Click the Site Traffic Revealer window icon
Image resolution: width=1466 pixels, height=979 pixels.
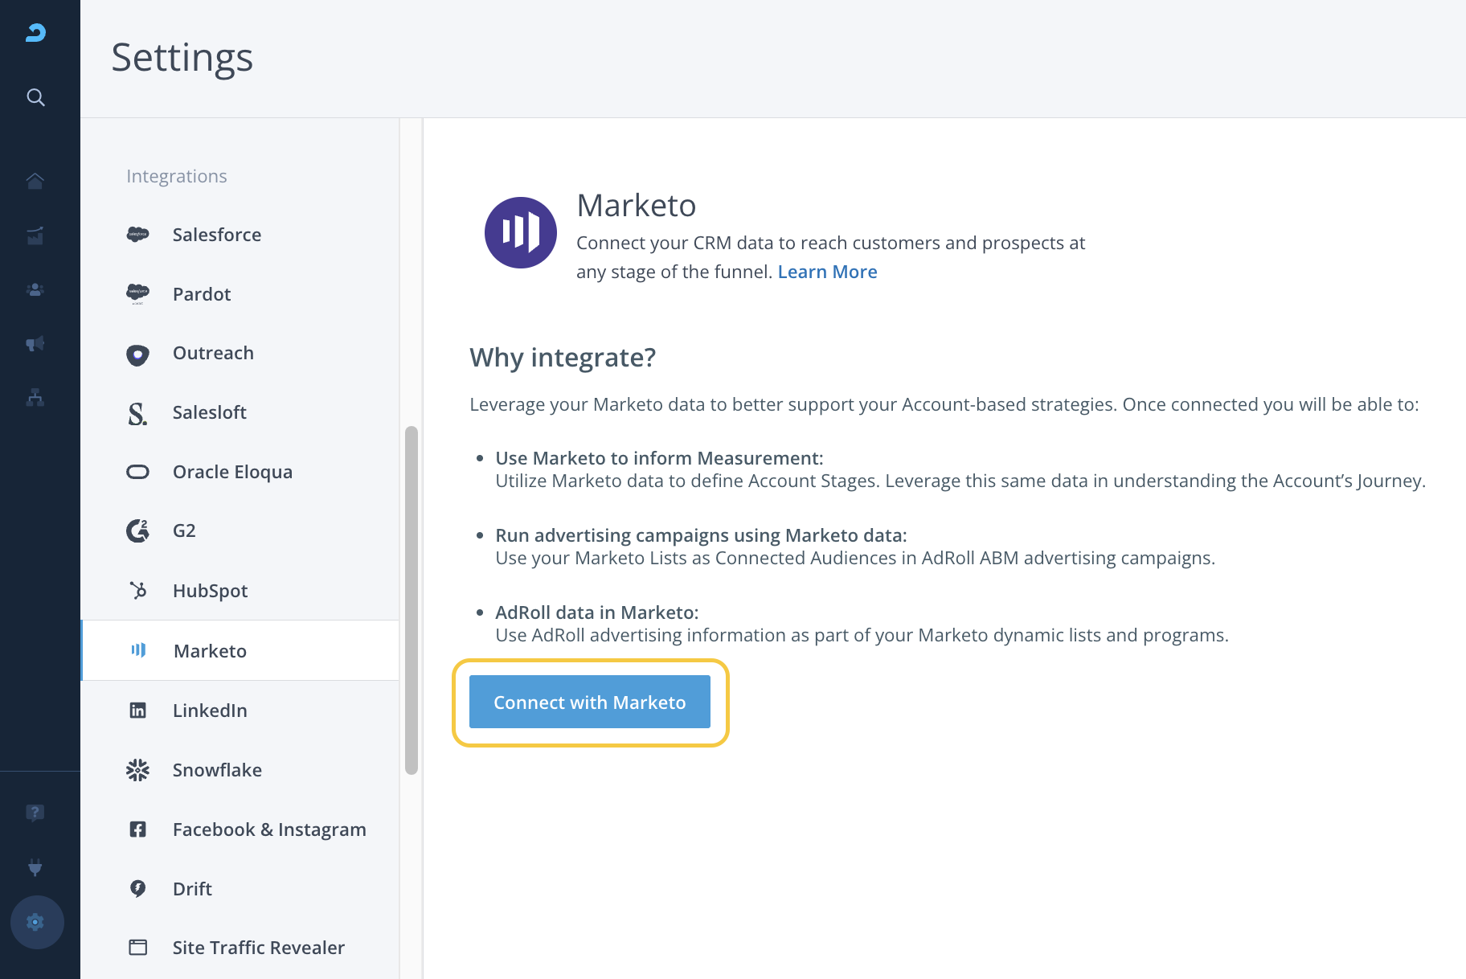point(138,948)
